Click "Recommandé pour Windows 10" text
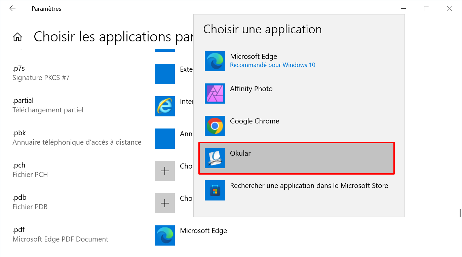Image resolution: width=462 pixels, height=257 pixels. tap(273, 65)
